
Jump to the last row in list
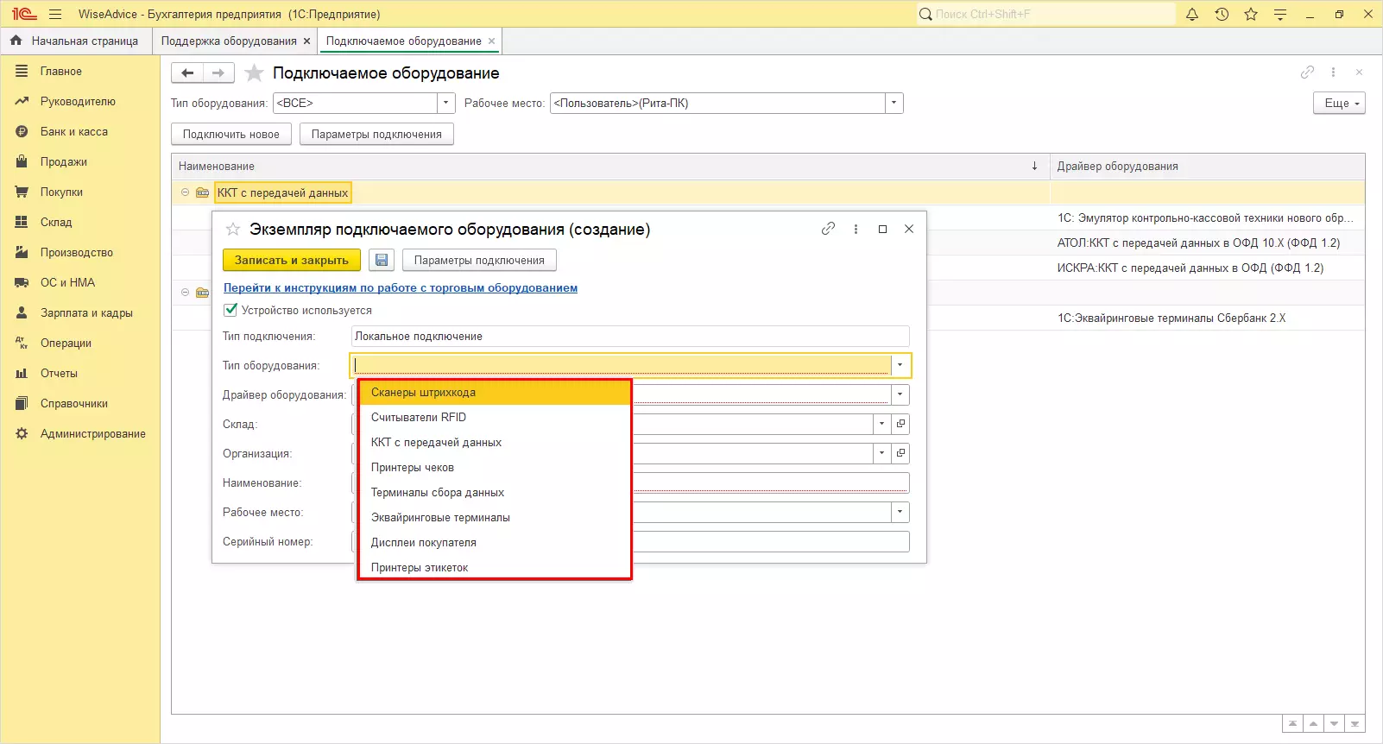click(x=1355, y=723)
